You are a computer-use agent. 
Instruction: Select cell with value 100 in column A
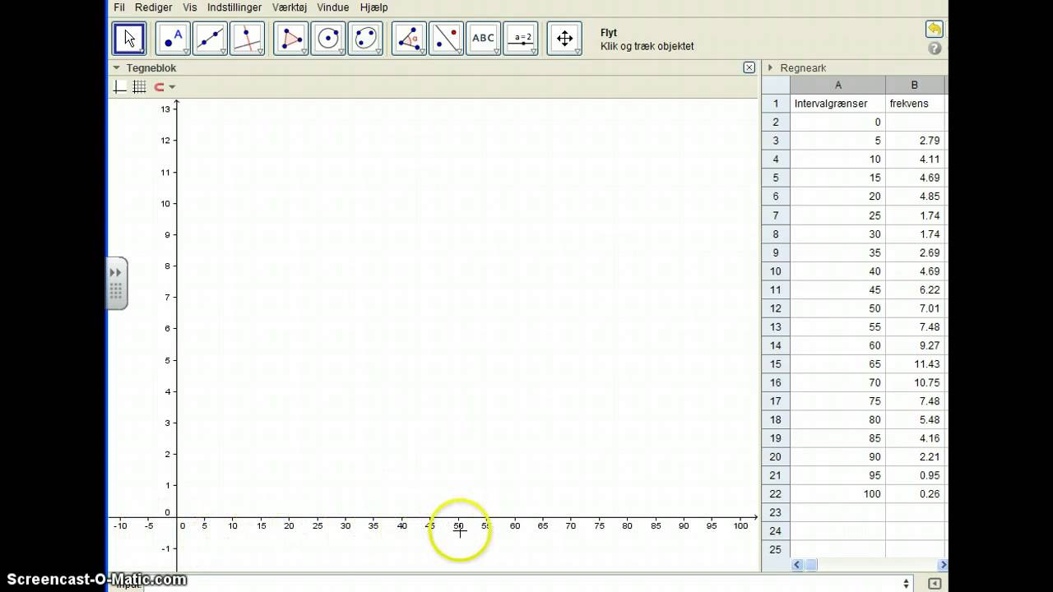[838, 494]
